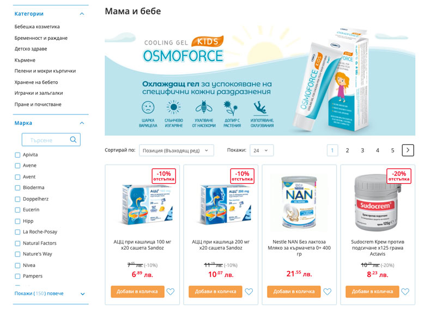Open the Сортирай по dropdown
The image size is (436, 309).
click(x=176, y=150)
